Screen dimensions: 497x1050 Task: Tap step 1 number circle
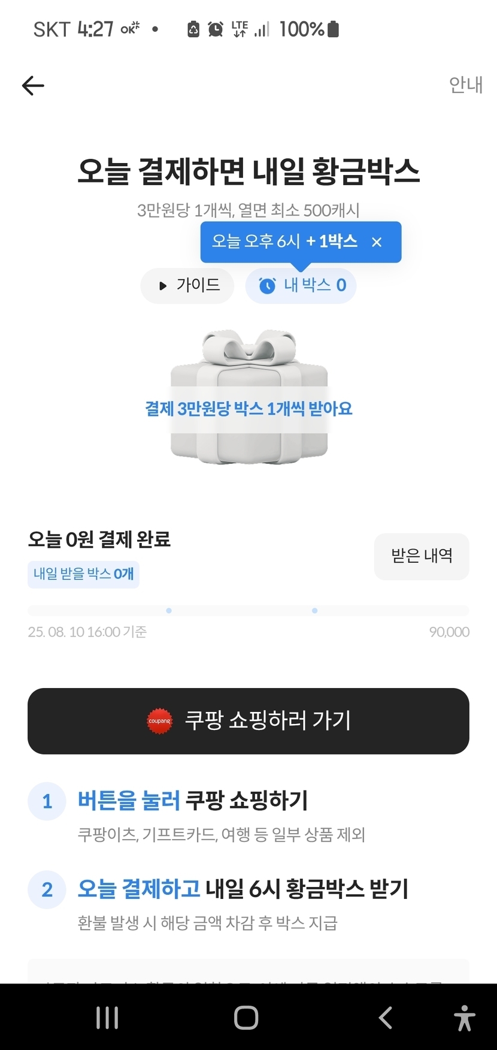(47, 801)
